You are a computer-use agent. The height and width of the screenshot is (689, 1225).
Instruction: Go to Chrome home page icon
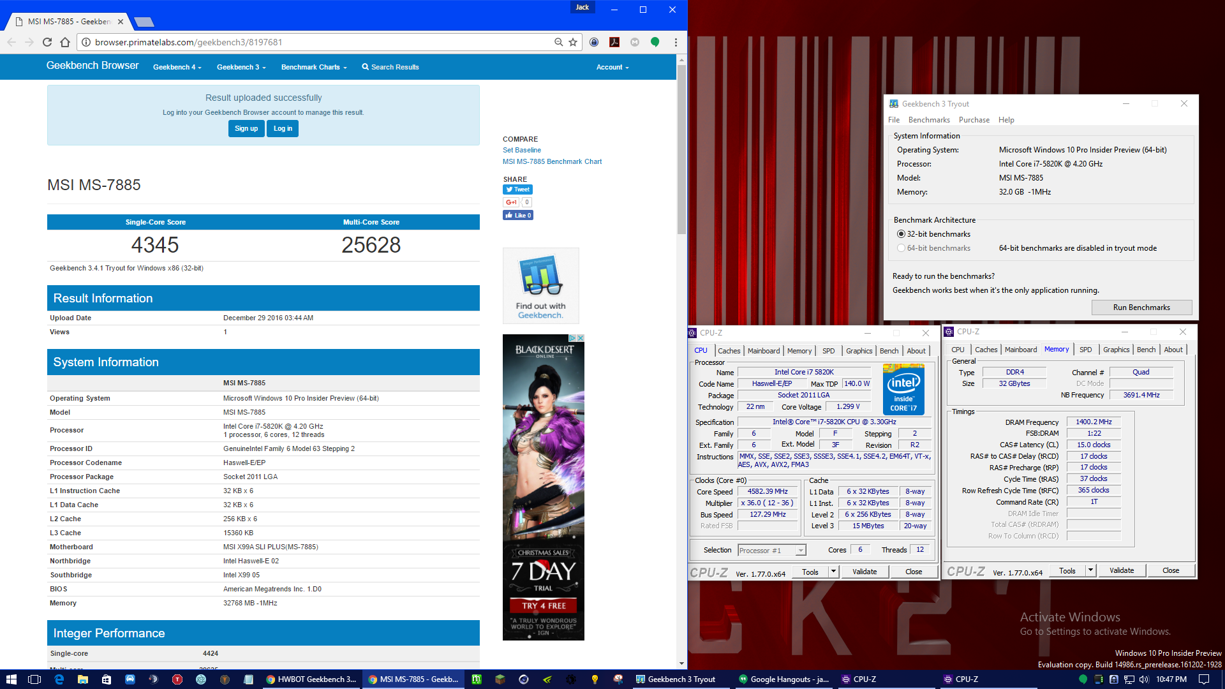point(65,42)
